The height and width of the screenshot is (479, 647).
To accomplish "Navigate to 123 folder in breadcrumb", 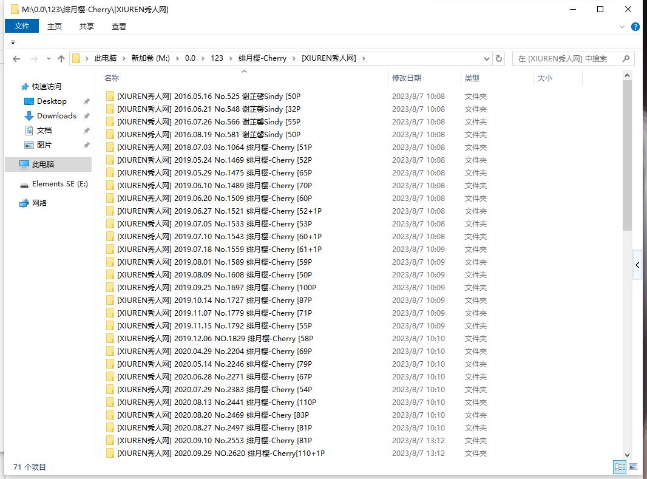I will [x=217, y=59].
